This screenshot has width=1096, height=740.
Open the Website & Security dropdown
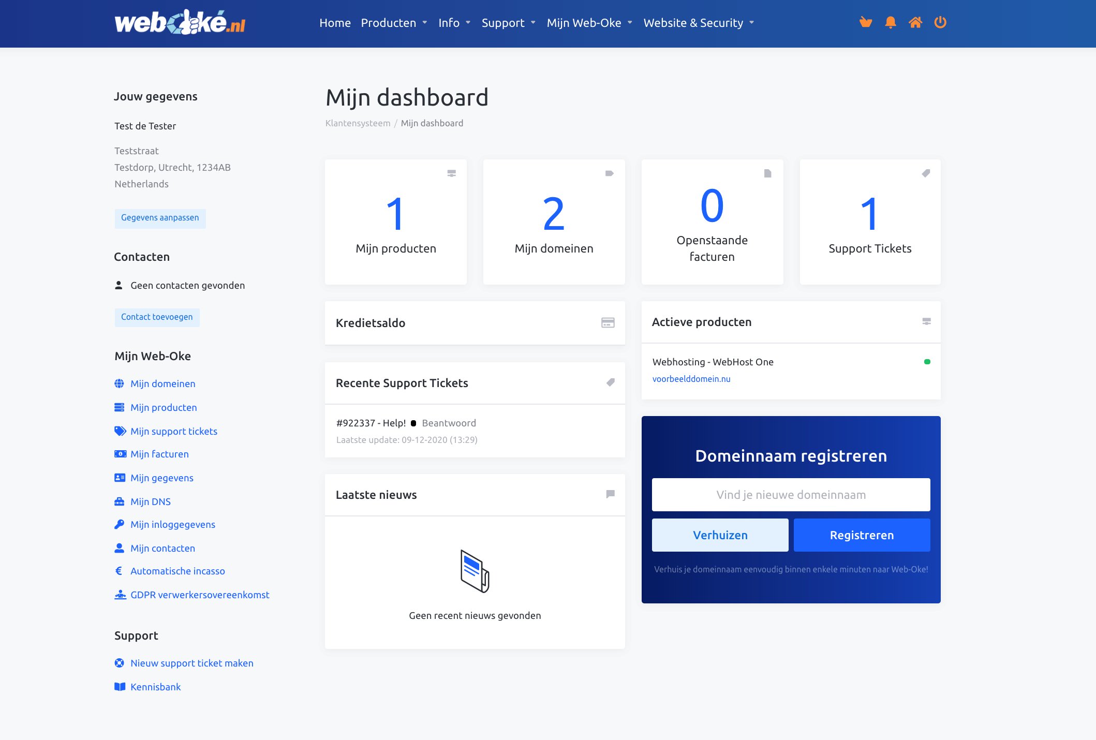(699, 23)
